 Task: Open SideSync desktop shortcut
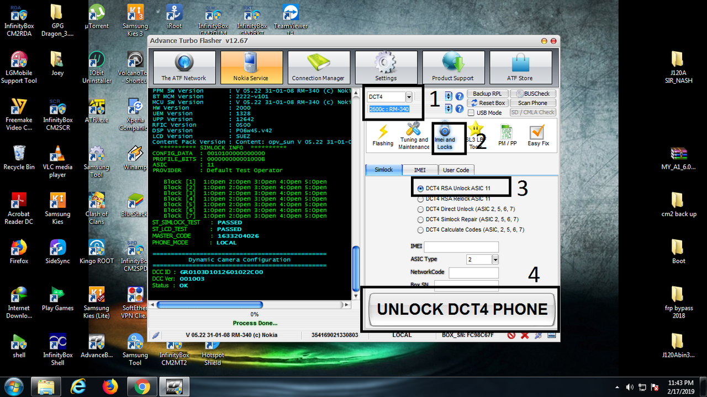57,251
